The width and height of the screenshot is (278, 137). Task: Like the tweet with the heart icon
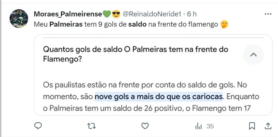tap(145, 126)
